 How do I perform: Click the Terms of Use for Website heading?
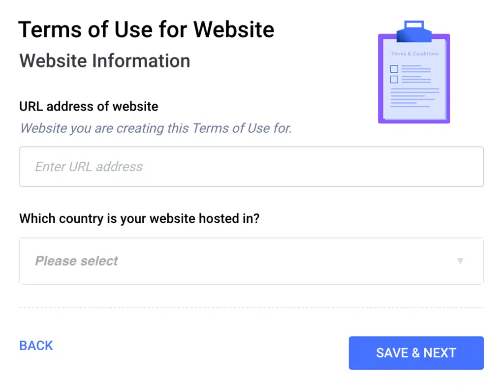[x=146, y=30]
